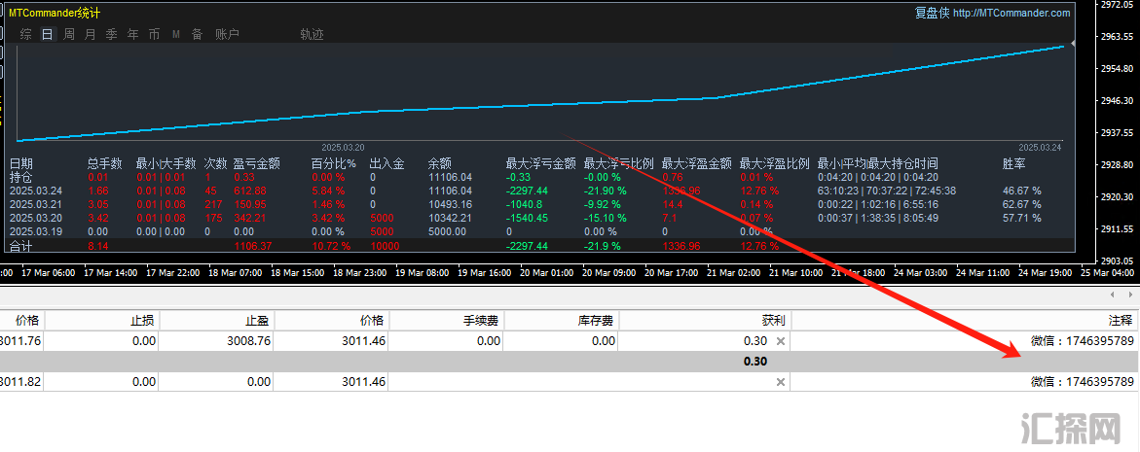Screen dimensions: 1140x452
Task: Switch to the 综 (summary) tab
Action: coord(25,34)
